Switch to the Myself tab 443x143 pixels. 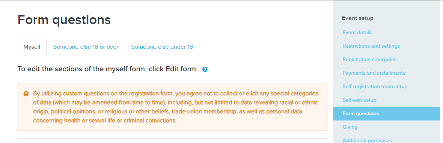coord(32,47)
